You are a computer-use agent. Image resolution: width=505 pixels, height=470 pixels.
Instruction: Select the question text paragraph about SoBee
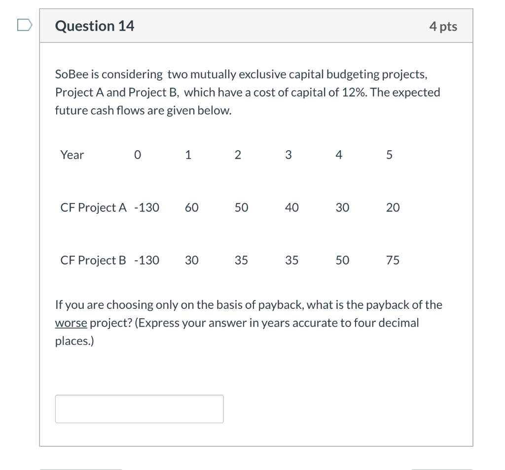point(247,92)
